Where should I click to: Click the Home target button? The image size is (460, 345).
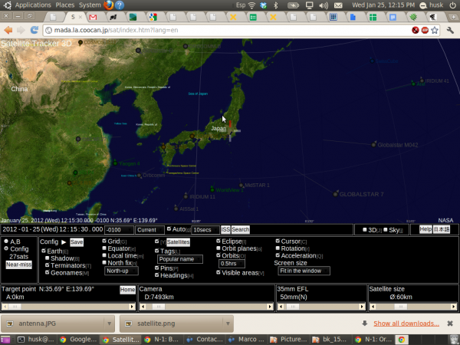(127, 290)
